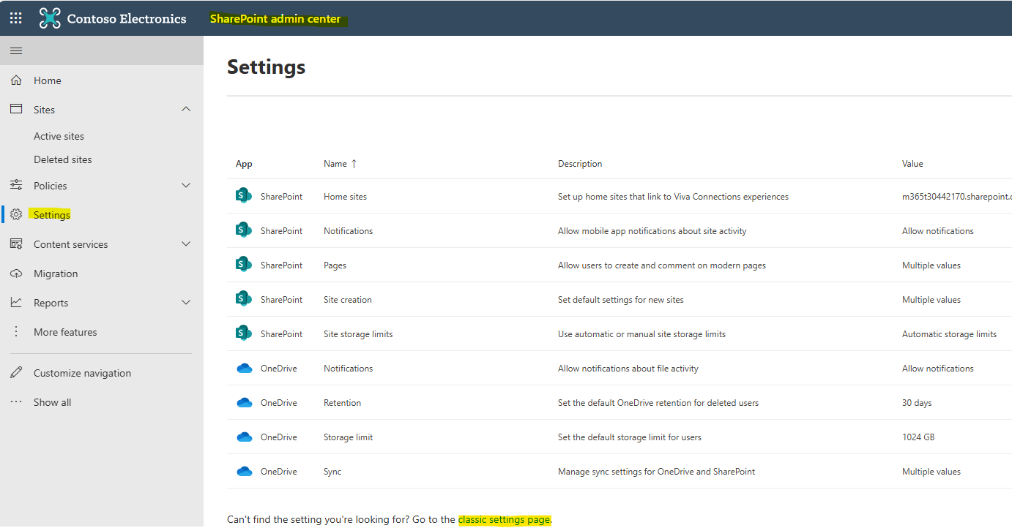
Task: Click the SharePoint icon in Home sites row
Action: [x=244, y=196]
